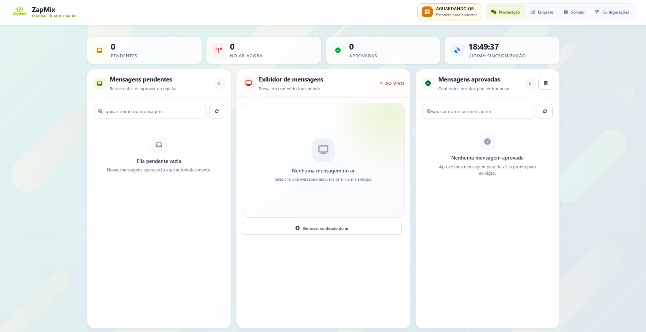
Task: Click the NO AR AGORA stat label
Action: [x=246, y=56]
